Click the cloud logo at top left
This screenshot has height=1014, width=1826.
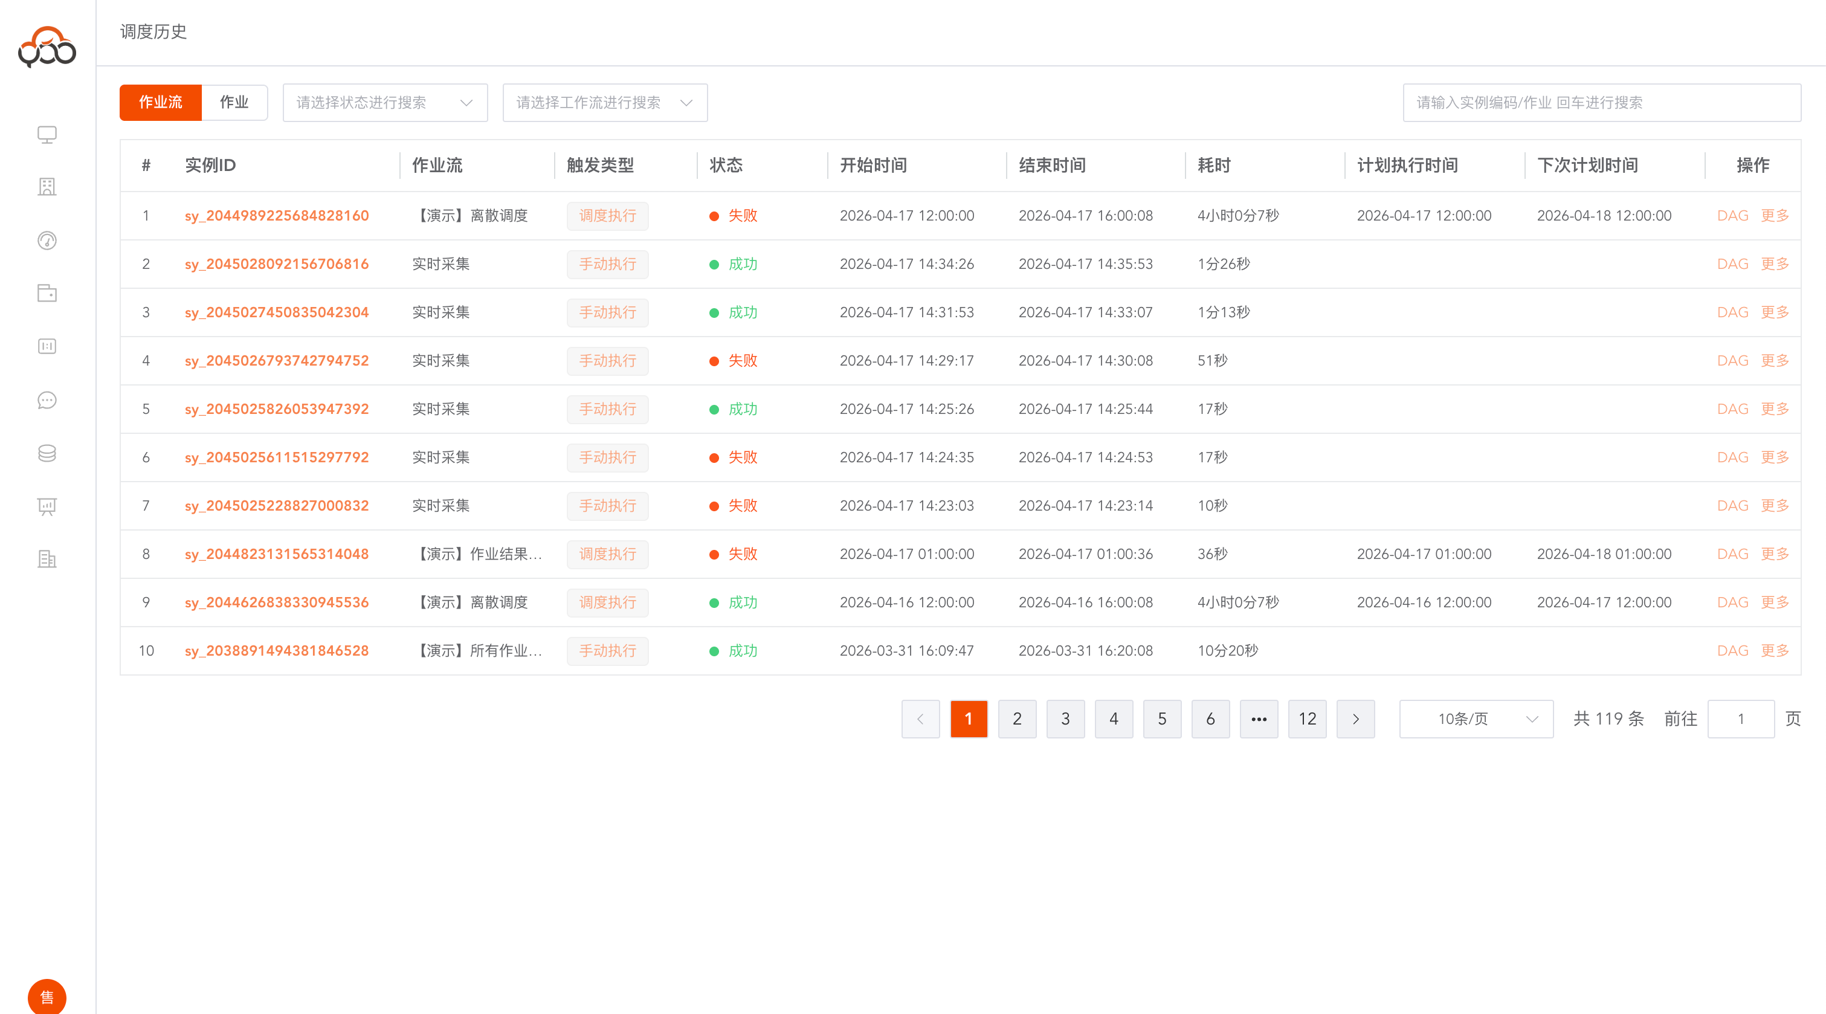click(47, 47)
